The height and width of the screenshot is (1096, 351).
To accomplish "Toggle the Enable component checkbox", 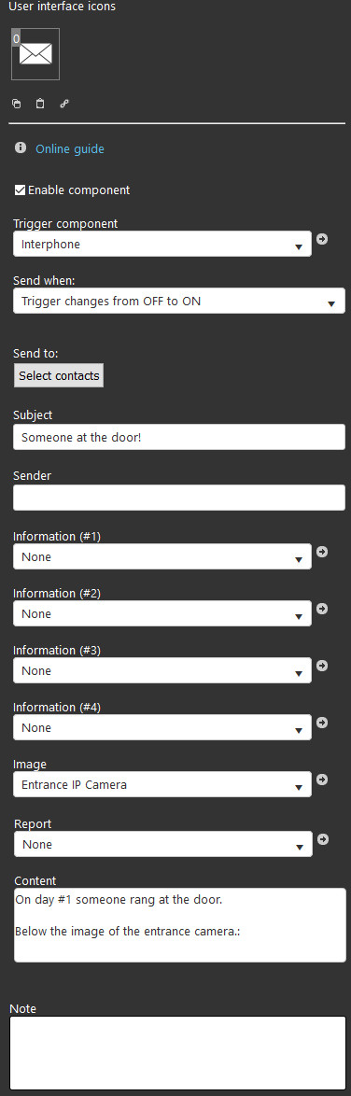I will pyautogui.click(x=20, y=190).
